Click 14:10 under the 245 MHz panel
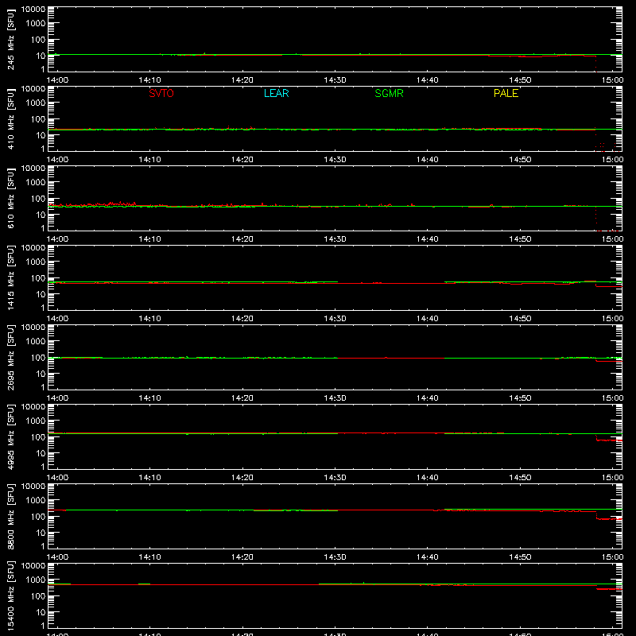Screen dimensions: 636x636 point(149,80)
